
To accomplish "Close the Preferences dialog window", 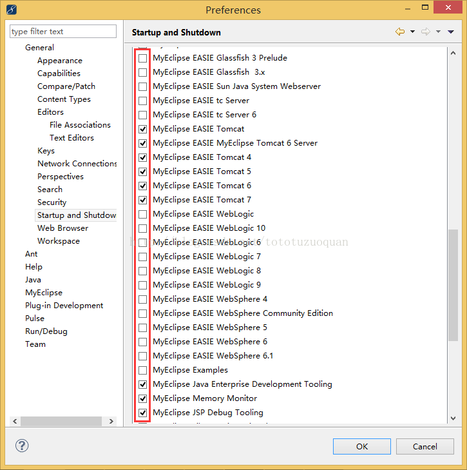I will click(448, 7).
